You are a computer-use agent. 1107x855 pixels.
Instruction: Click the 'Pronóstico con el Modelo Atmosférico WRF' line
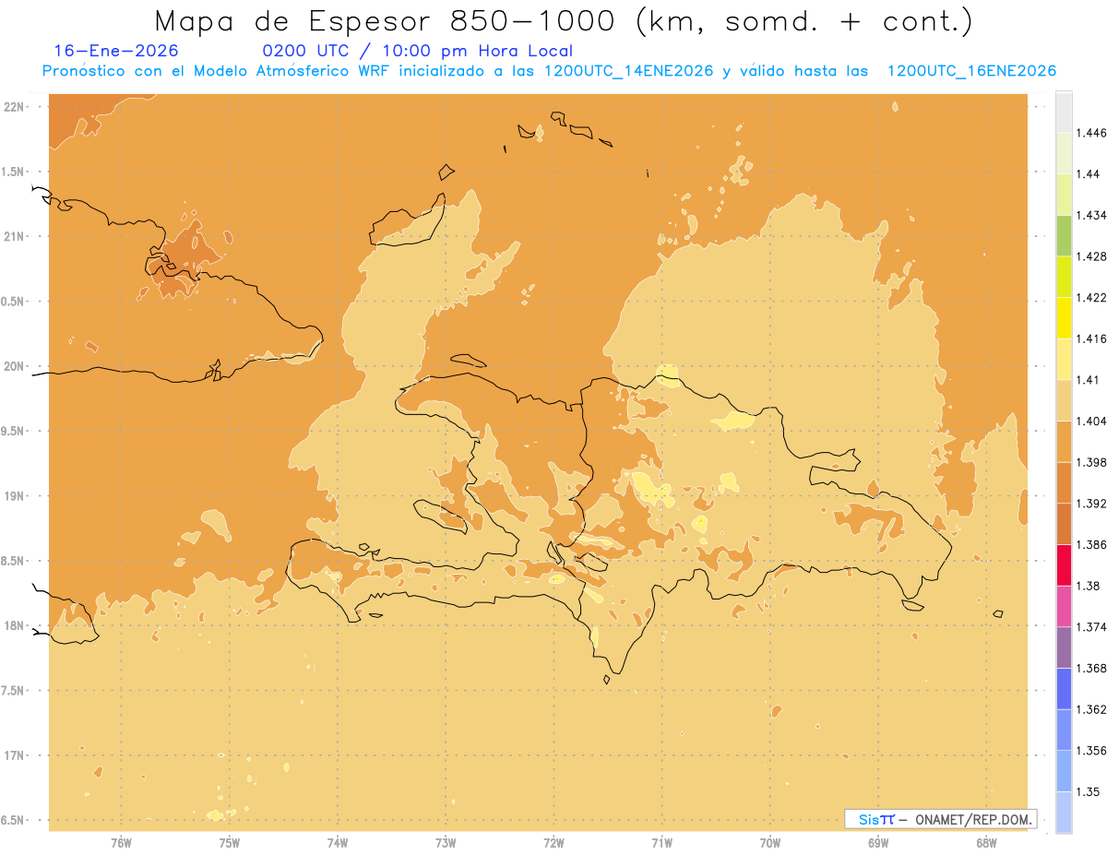pyautogui.click(x=548, y=71)
